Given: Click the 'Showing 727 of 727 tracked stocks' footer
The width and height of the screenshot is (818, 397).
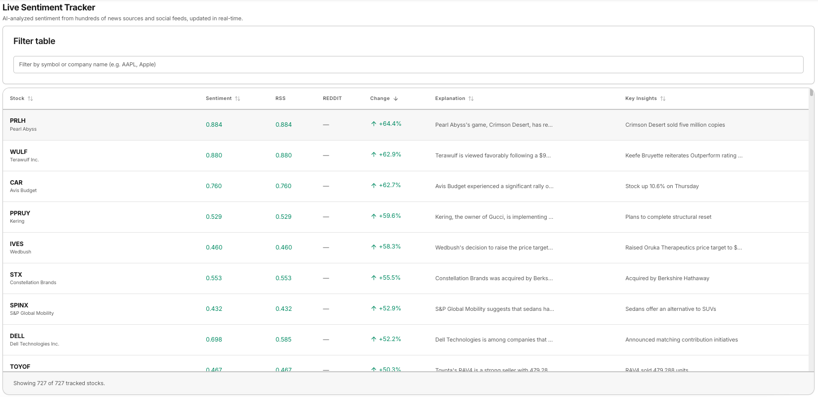Looking at the screenshot, I should pyautogui.click(x=59, y=383).
